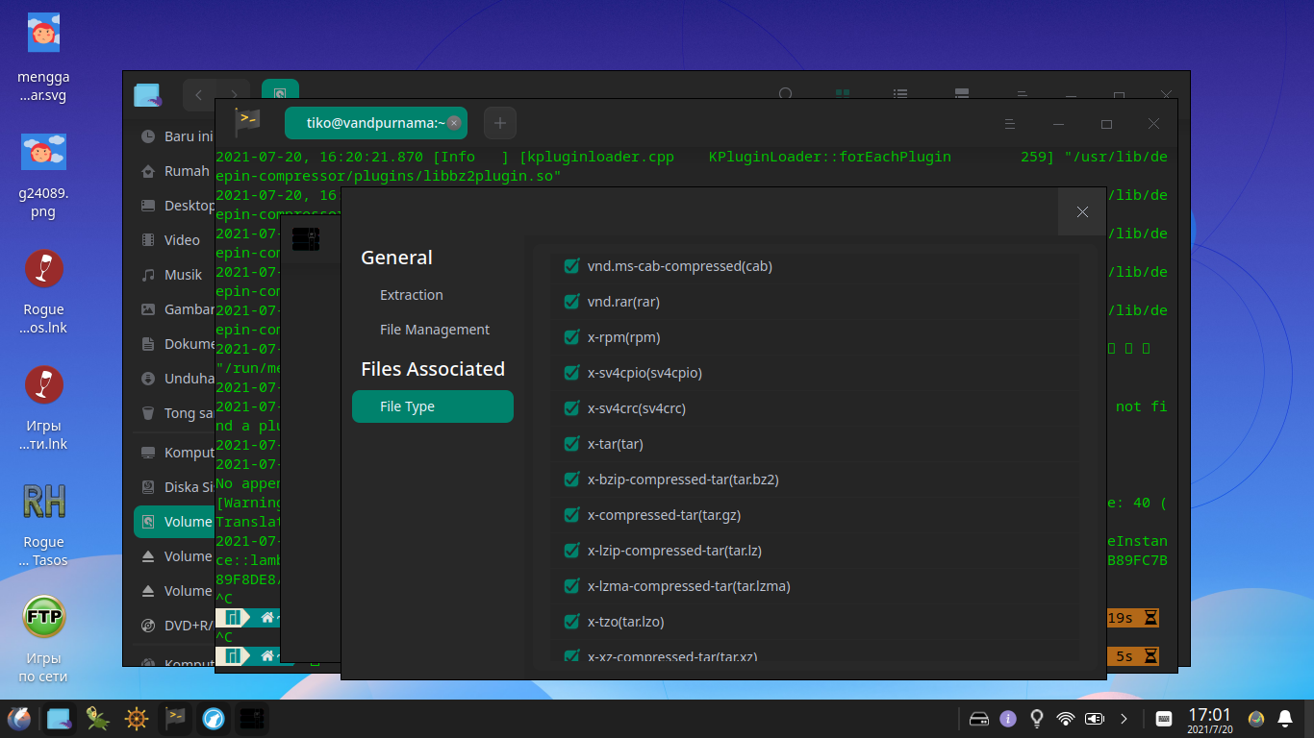The image size is (1314, 738).
Task: Jump to Files Associated heading
Action: [x=433, y=369]
